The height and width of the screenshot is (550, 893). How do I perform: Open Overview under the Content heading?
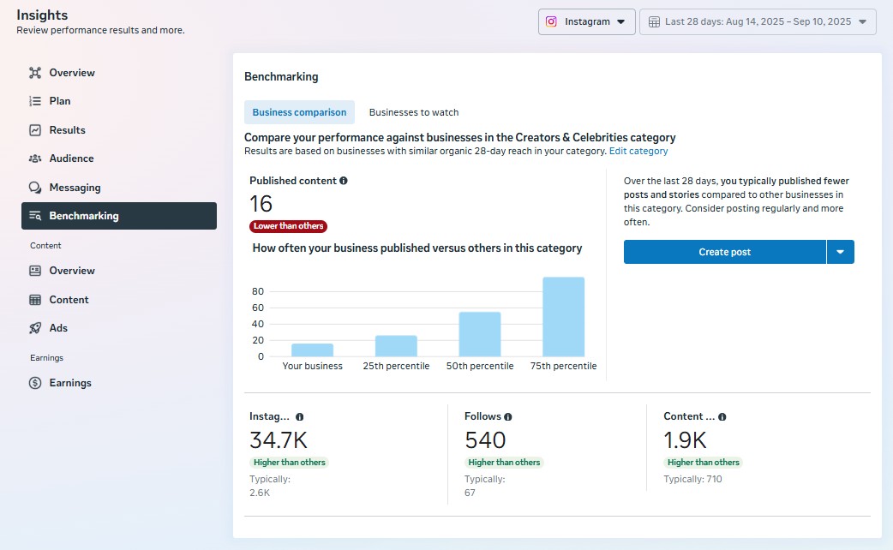tap(119, 271)
